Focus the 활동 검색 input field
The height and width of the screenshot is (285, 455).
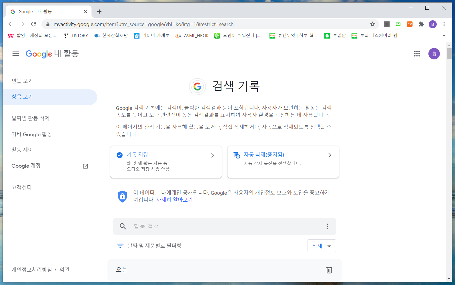tap(225, 226)
